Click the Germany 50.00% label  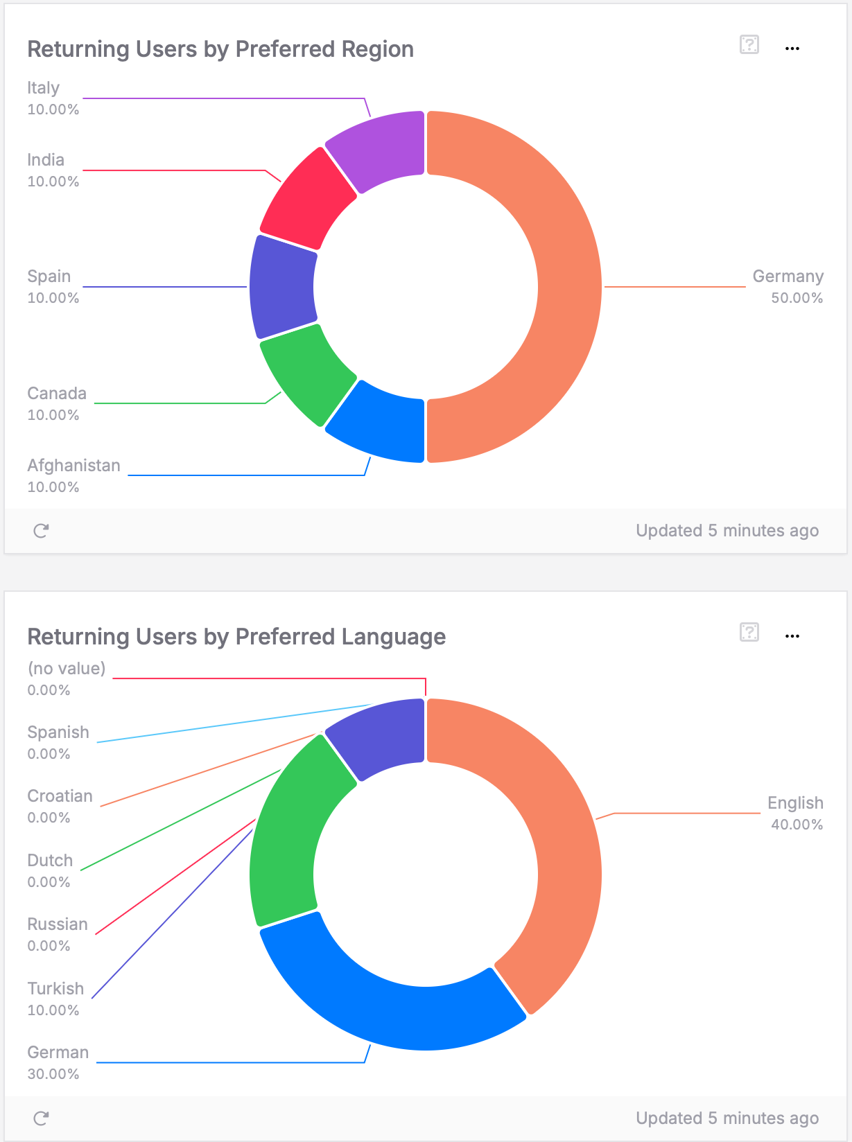(x=789, y=287)
